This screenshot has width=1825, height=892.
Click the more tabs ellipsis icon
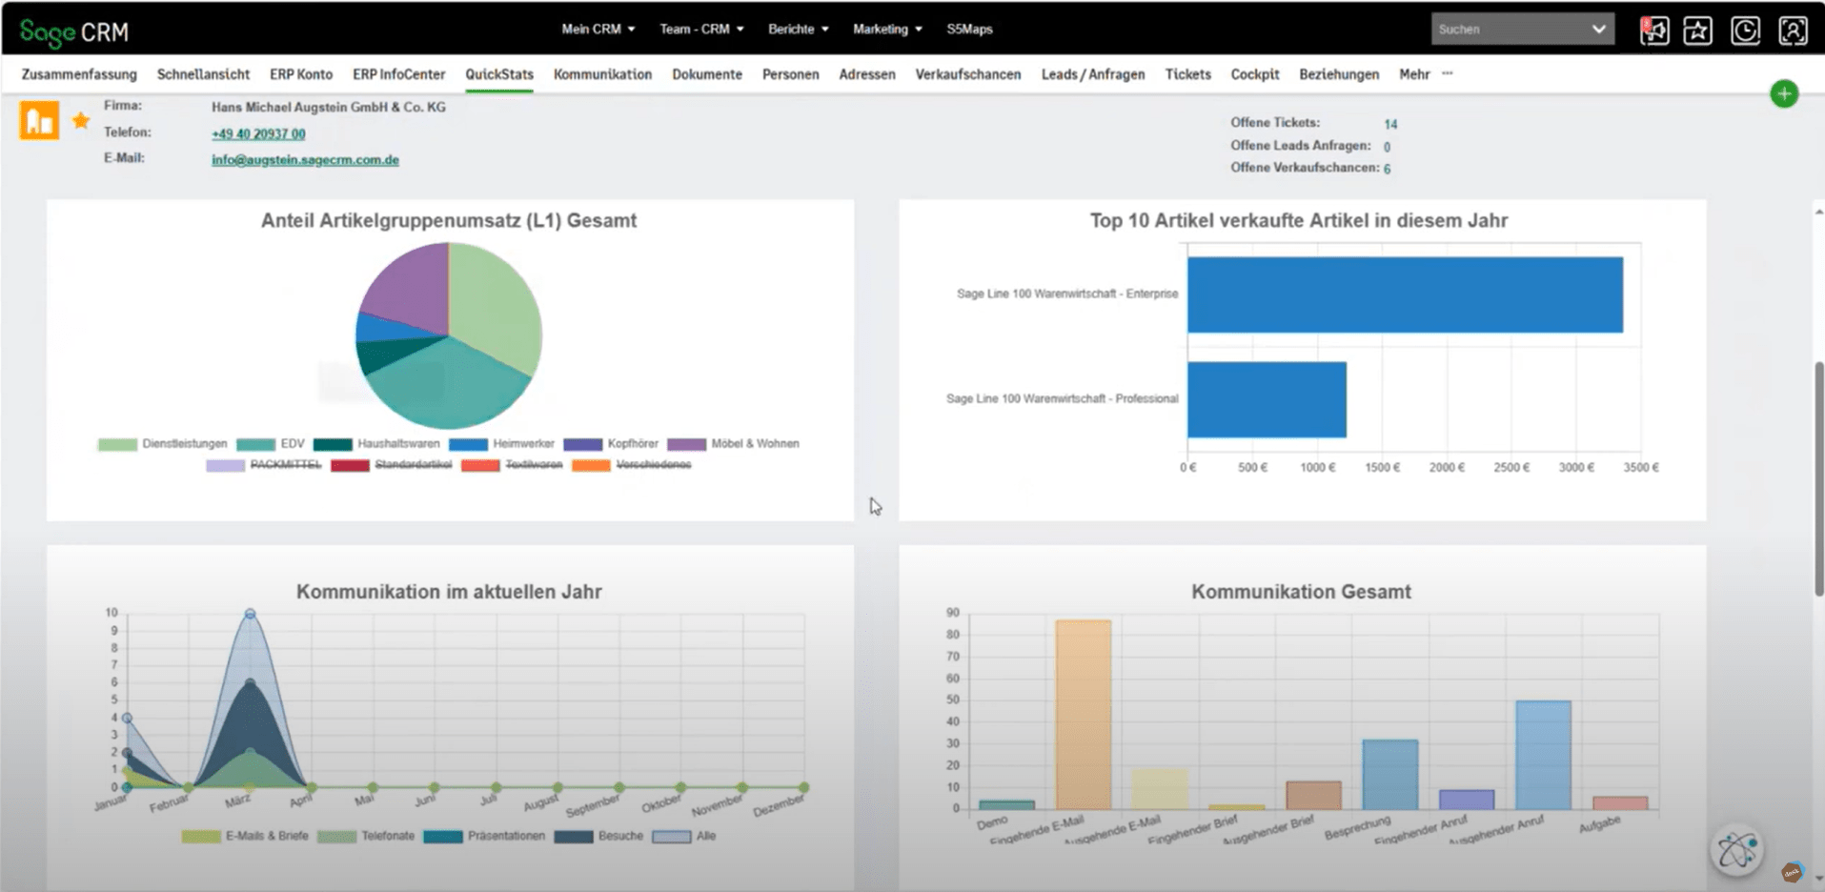pos(1448,73)
